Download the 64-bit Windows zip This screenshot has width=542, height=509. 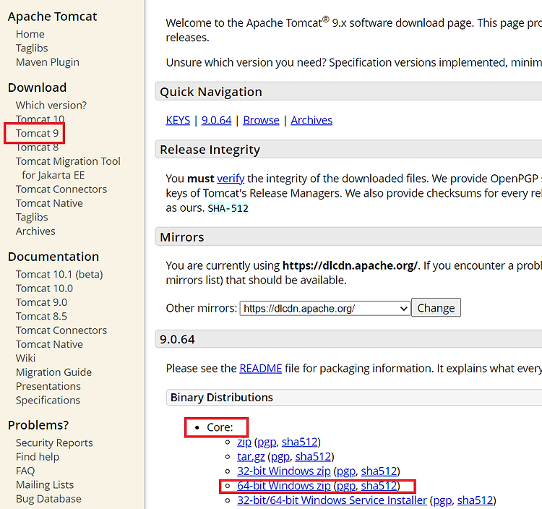(284, 485)
